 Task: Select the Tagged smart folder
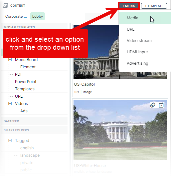click(22, 141)
